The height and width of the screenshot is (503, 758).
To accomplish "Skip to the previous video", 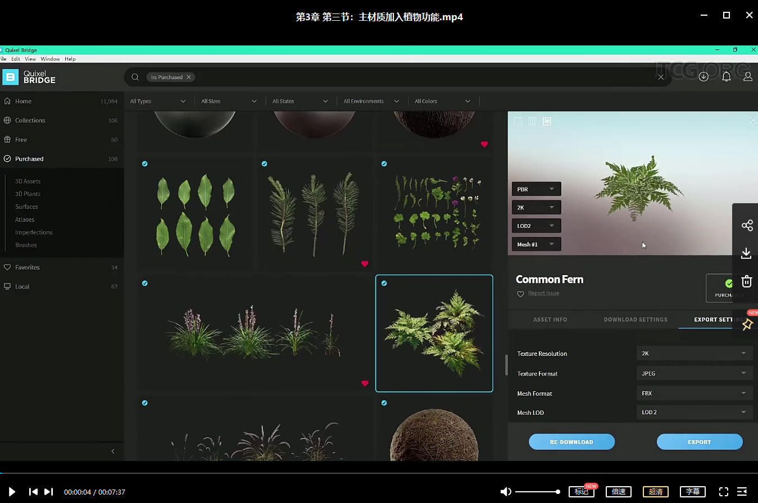I will click(33, 492).
